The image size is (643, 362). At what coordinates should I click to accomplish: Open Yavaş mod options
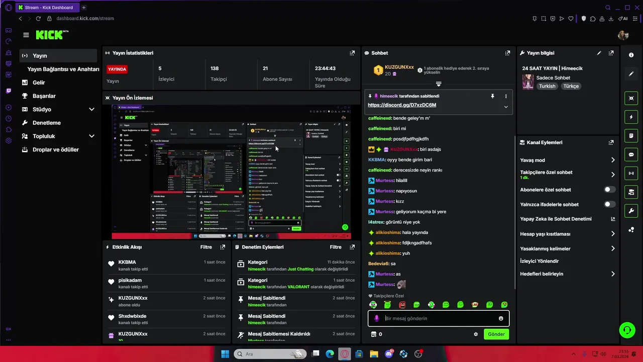(x=567, y=160)
